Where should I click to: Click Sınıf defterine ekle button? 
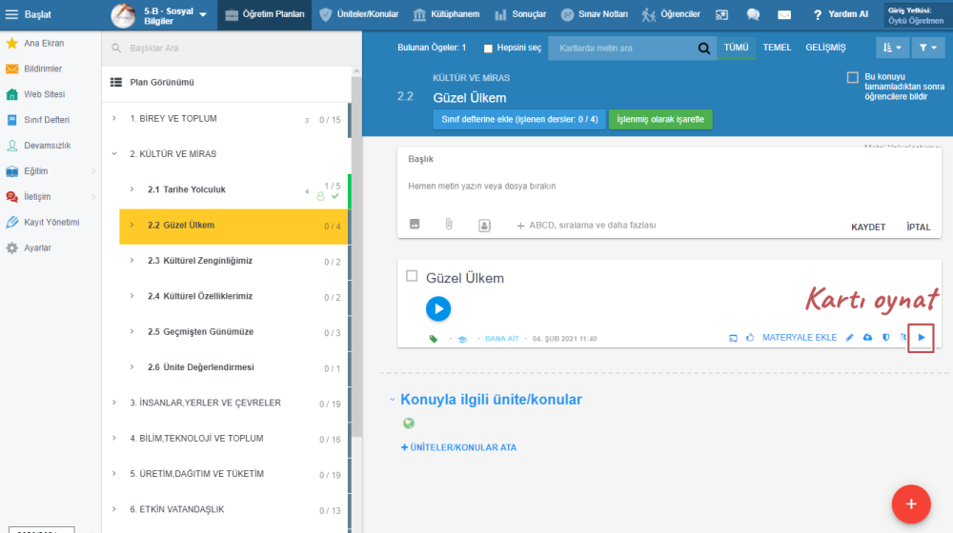519,119
